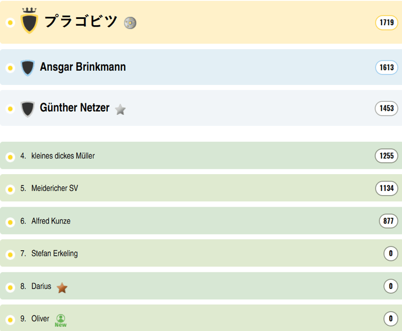Click the yellow status dot beside プラゴビツ
This screenshot has height=331, width=402.
pos(10,23)
